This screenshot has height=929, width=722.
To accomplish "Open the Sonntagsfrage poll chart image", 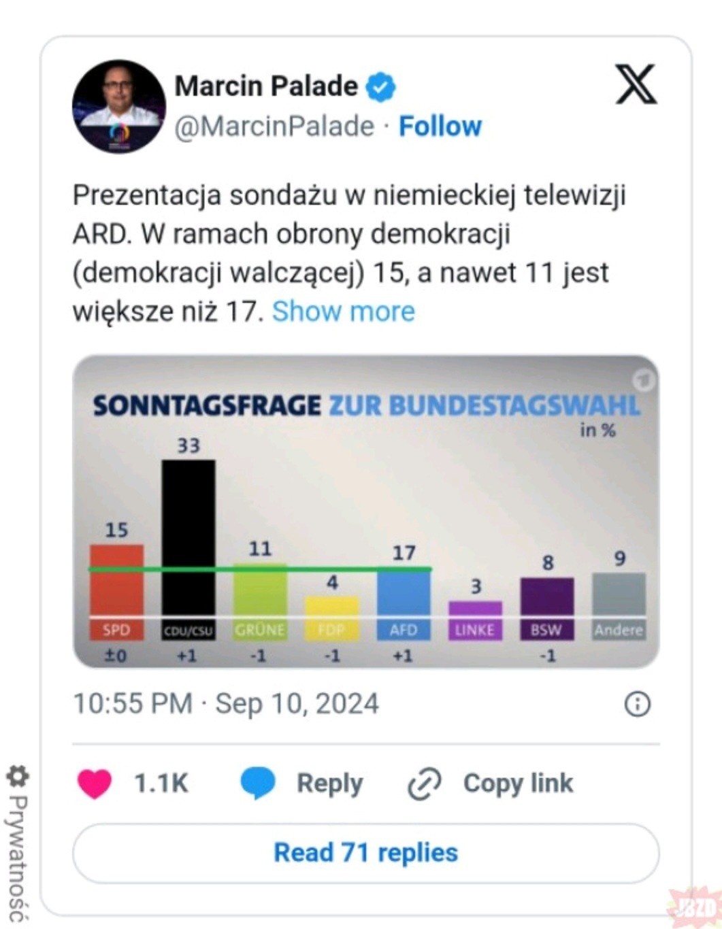I will (365, 511).
